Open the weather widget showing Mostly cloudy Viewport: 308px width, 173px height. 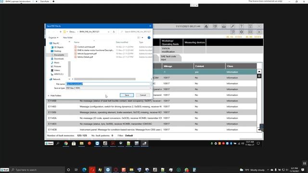coord(252,170)
